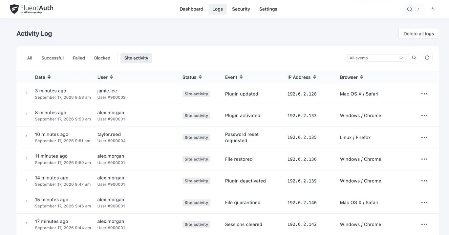Go to Dashboard in top navigation
This screenshot has height=235, width=449.
(x=191, y=9)
